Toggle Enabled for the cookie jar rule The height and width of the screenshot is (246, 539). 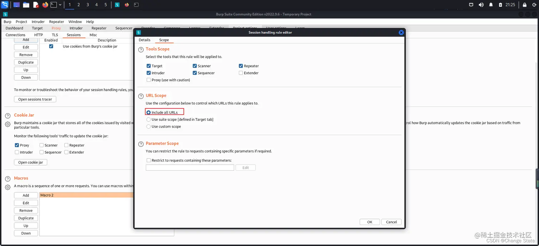51,46
